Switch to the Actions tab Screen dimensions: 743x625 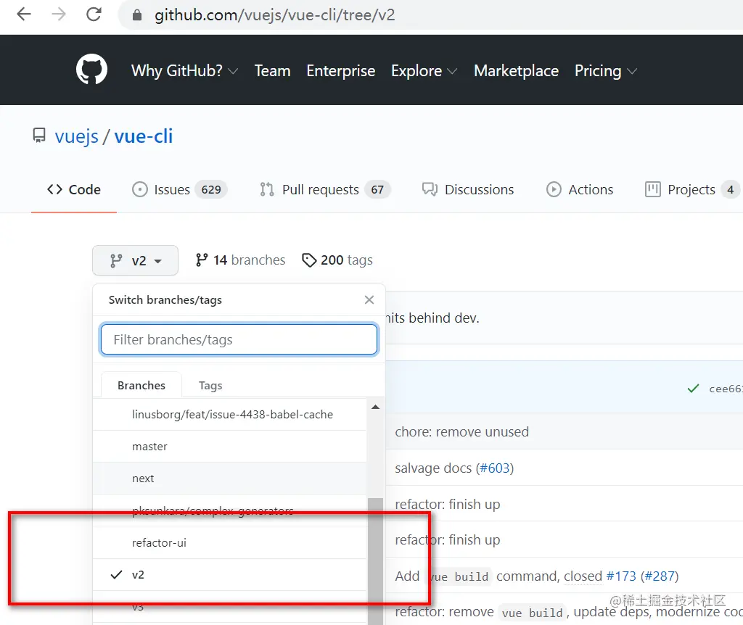point(580,189)
